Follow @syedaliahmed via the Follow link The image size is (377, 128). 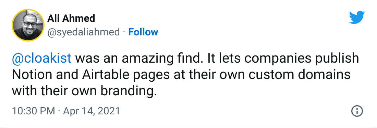point(143,32)
